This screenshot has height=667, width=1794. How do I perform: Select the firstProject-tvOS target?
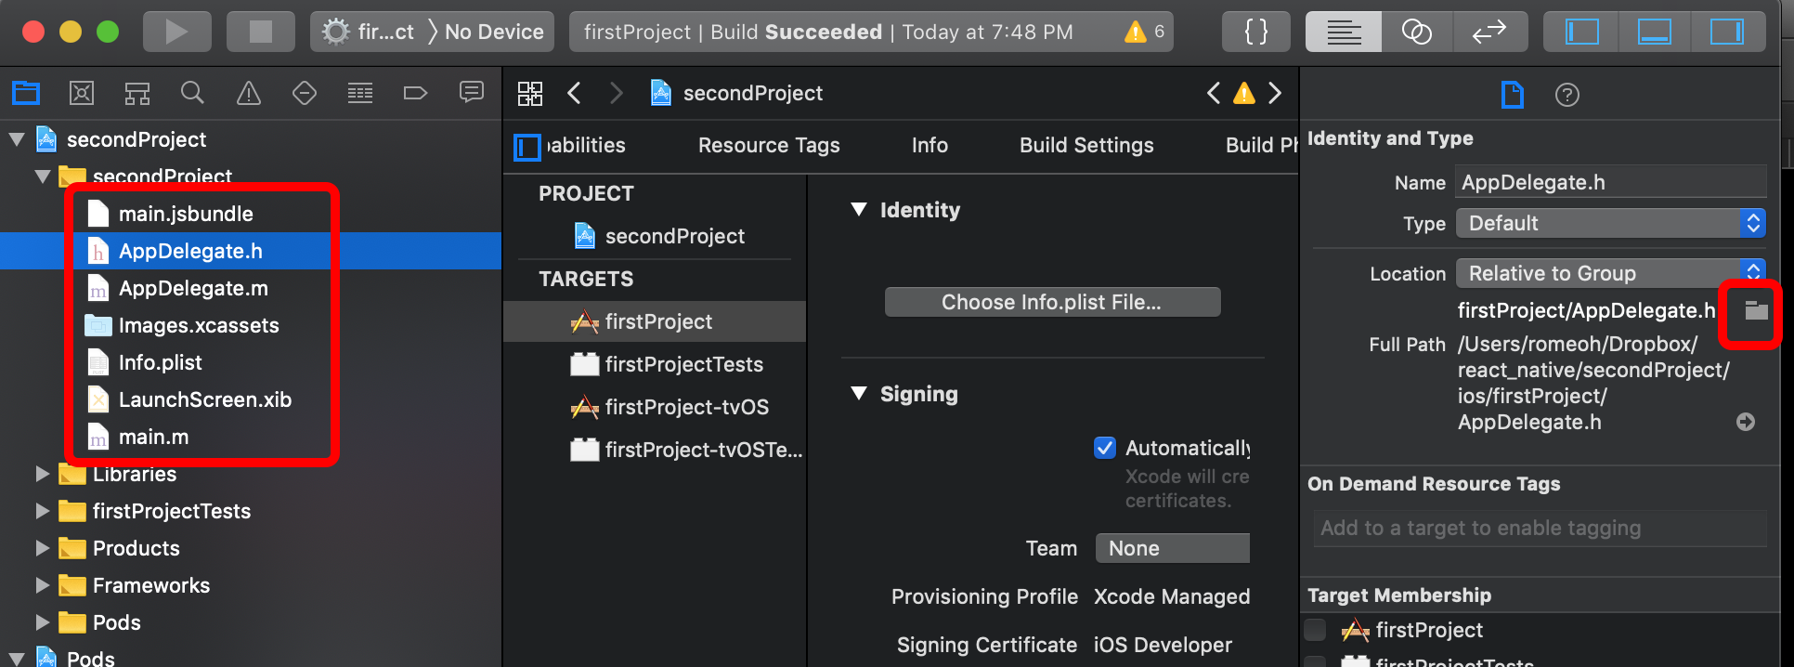pos(686,407)
